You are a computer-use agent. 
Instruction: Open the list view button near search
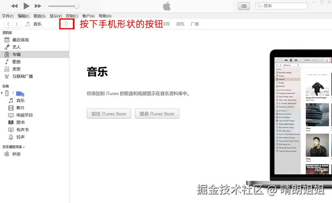pyautogui.click(x=244, y=6)
